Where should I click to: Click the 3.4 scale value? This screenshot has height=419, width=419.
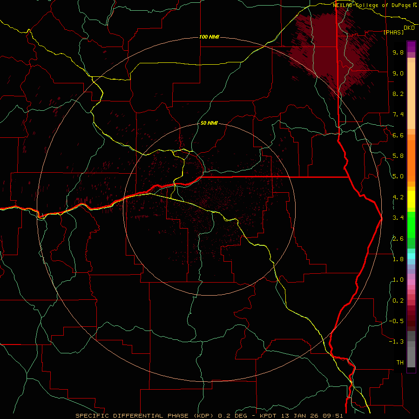point(398,218)
